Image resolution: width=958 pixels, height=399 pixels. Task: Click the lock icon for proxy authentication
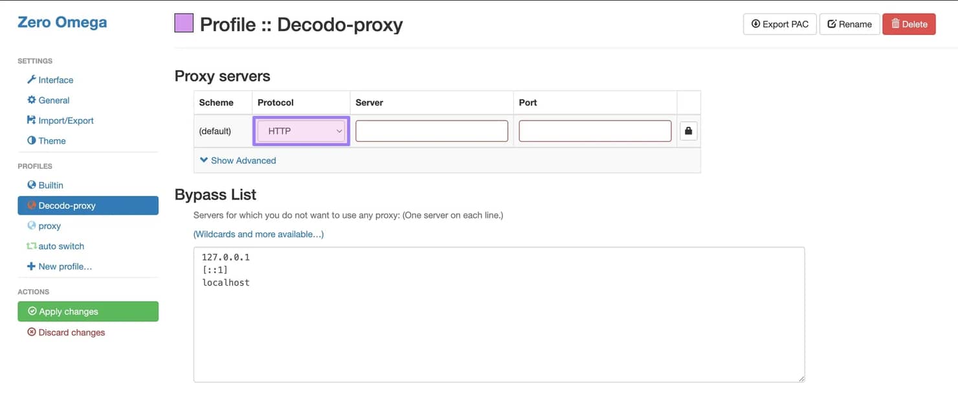[688, 131]
